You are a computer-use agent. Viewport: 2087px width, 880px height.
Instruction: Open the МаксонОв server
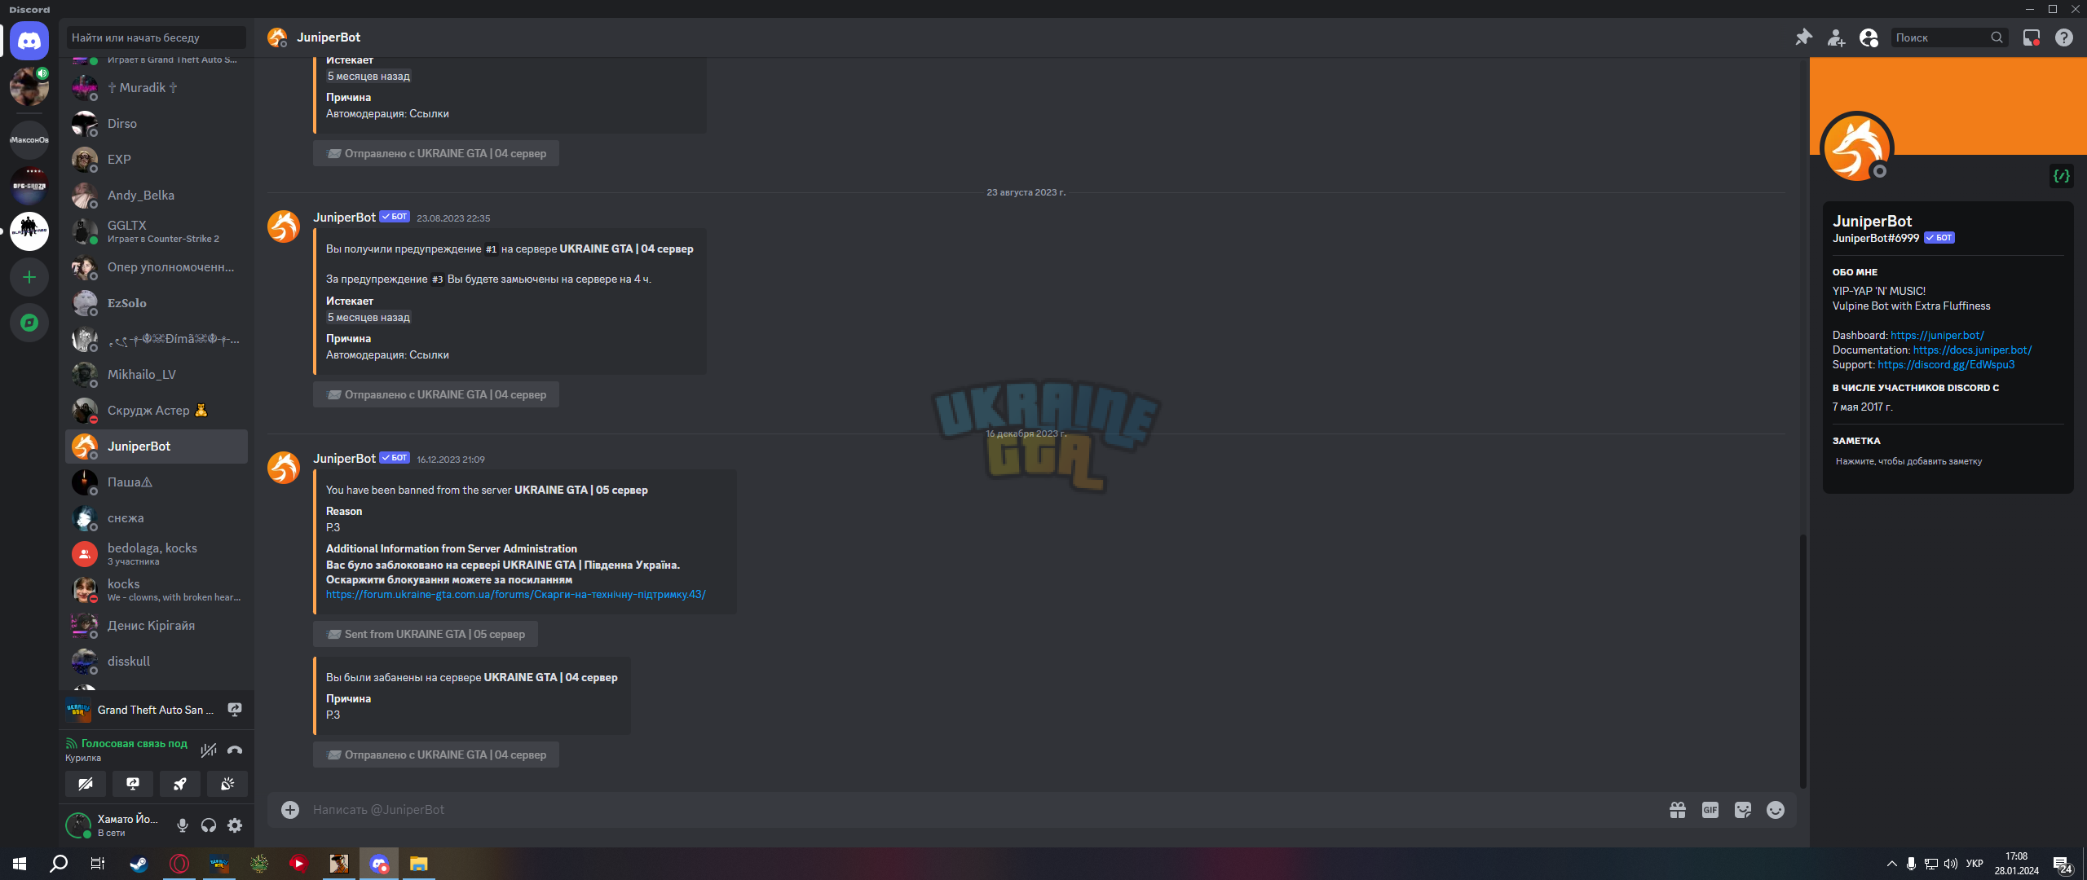pos(29,140)
